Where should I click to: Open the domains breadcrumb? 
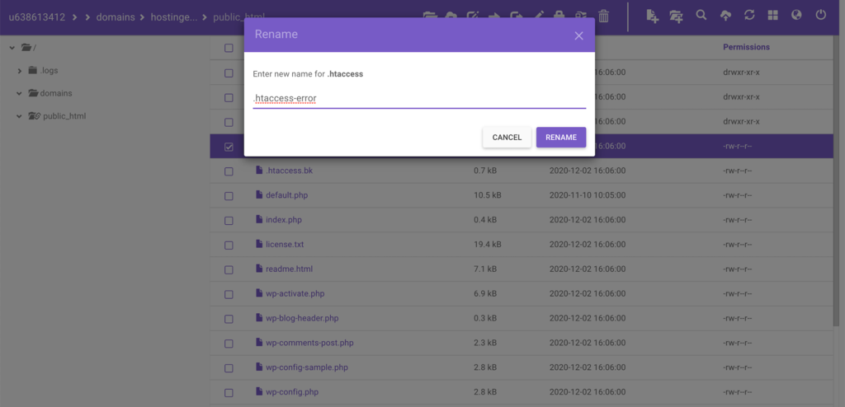click(x=116, y=17)
